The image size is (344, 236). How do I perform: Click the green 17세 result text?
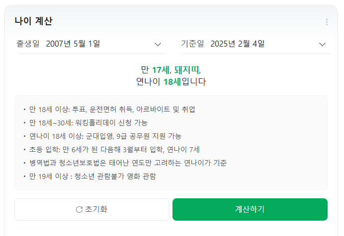[161, 70]
